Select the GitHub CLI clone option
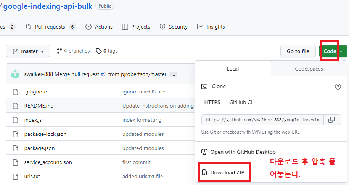349x185 pixels. [242, 102]
